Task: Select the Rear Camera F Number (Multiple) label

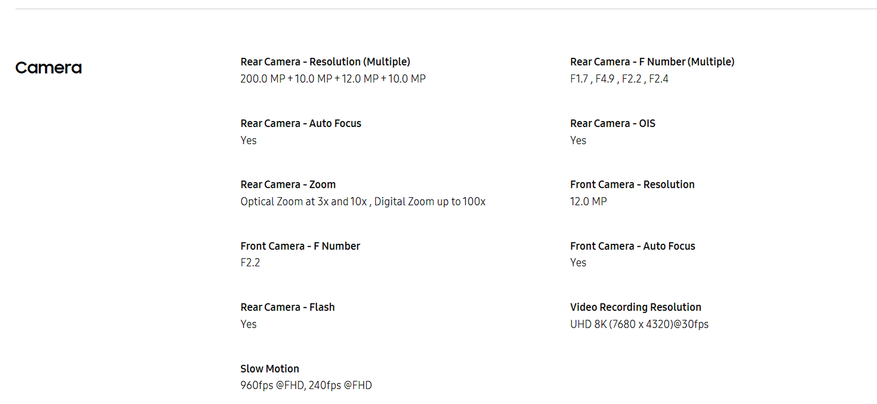Action: (x=652, y=62)
